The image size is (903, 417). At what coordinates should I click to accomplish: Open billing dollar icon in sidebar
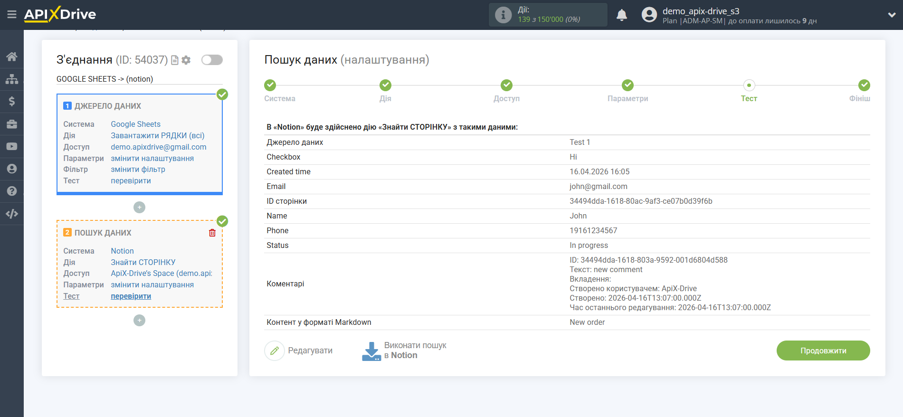[x=12, y=101]
